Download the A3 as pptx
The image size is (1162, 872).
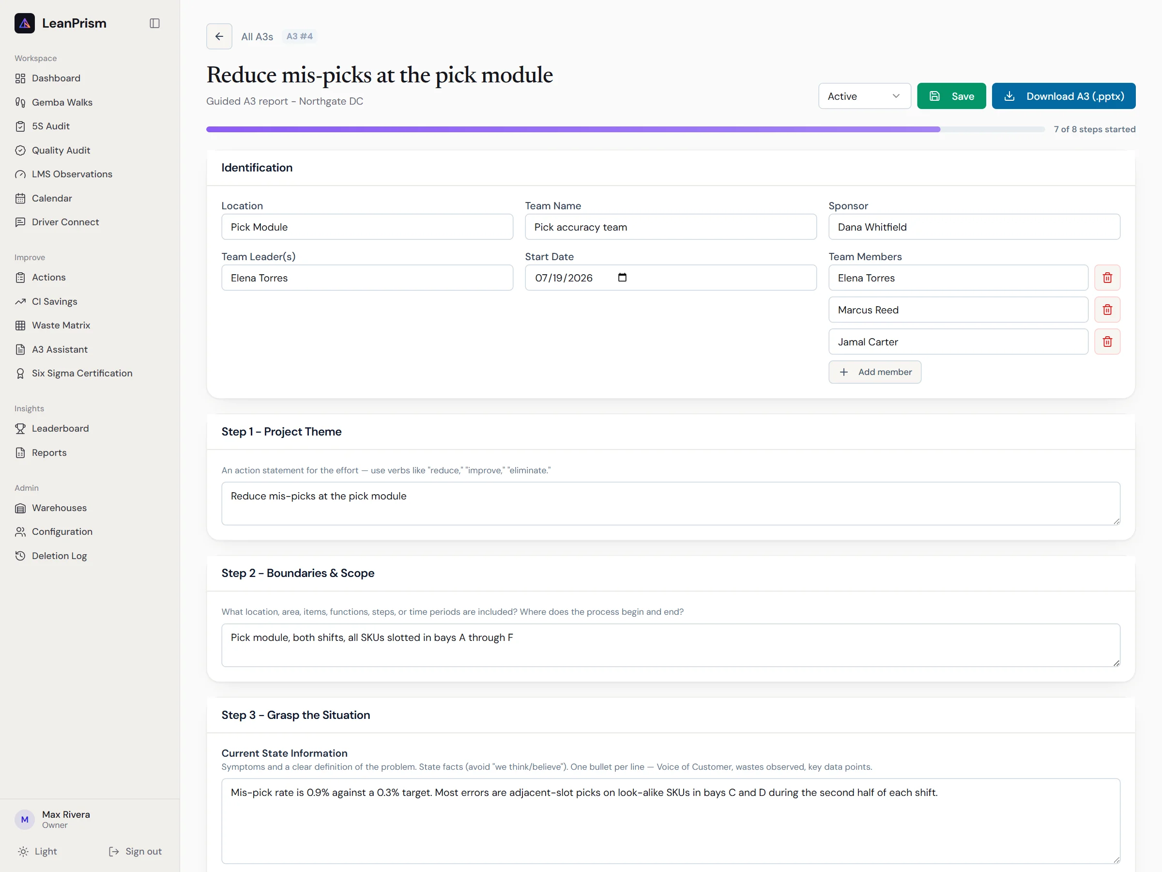tap(1064, 96)
